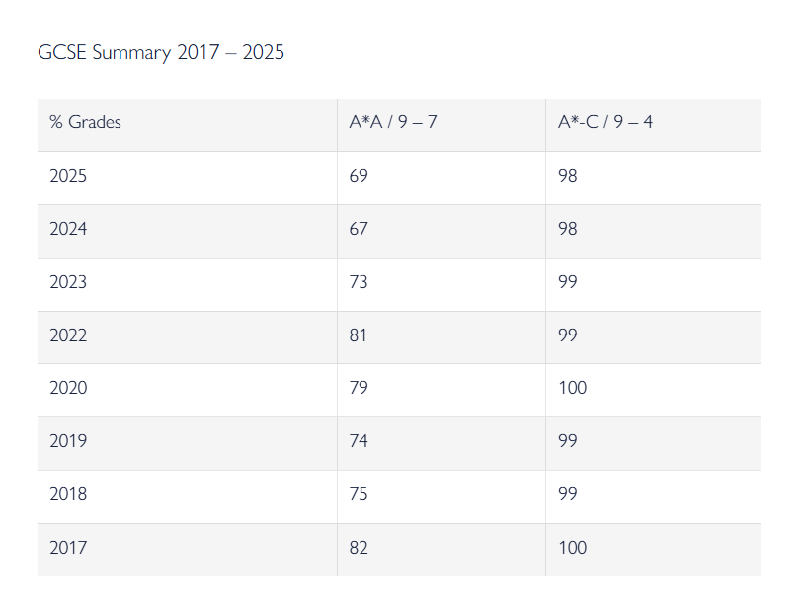Select the 2023 year cell

coord(68,282)
